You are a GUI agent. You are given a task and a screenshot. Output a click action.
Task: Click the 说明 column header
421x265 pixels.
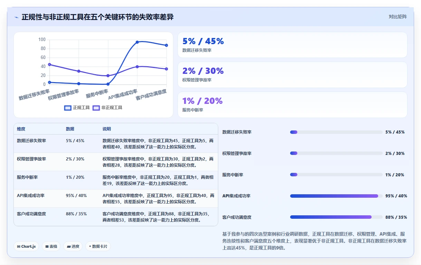click(107, 129)
